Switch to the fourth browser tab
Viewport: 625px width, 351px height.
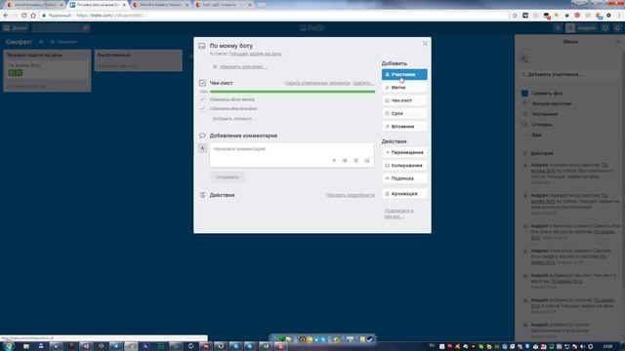pyautogui.click(x=224, y=5)
